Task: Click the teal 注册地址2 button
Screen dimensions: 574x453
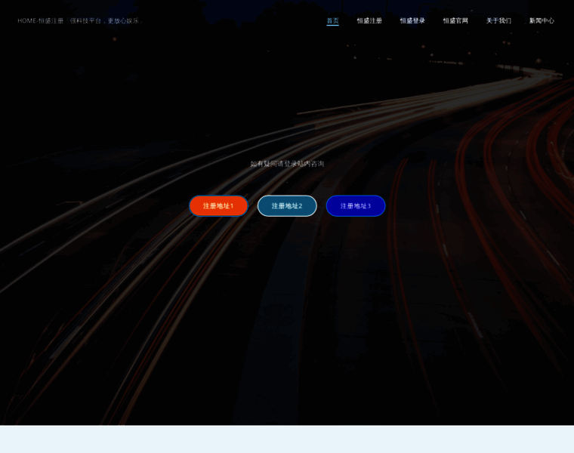Action: coord(287,206)
